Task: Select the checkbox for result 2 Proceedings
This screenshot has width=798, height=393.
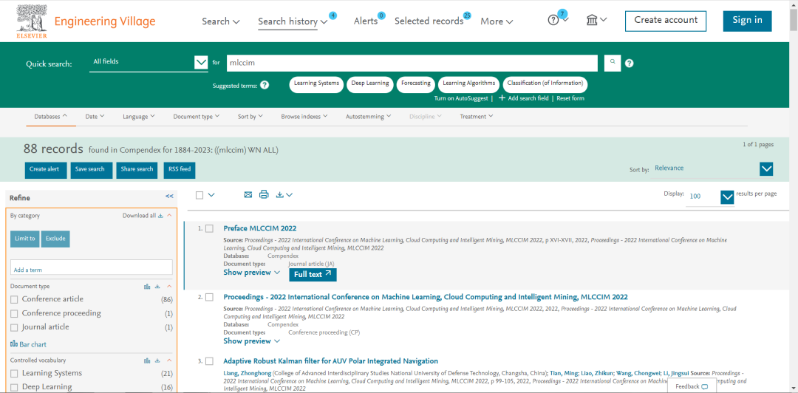Action: [209, 297]
